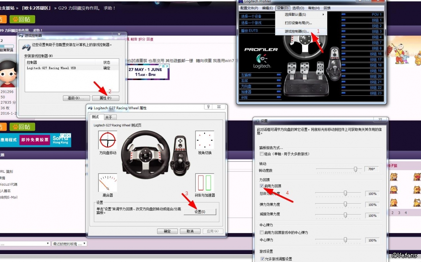Adjust the 弹力效果力度 slider
The width and height of the screenshot is (421, 262).
pyautogui.click(x=345, y=205)
